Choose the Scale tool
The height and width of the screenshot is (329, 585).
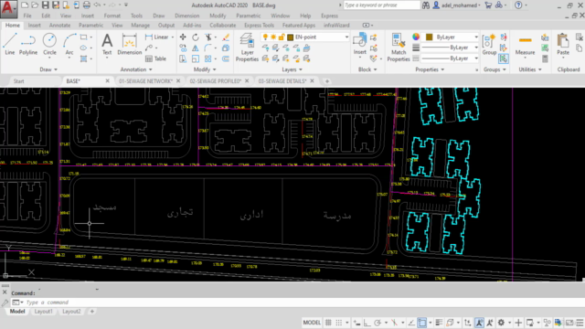pyautogui.click(x=196, y=58)
